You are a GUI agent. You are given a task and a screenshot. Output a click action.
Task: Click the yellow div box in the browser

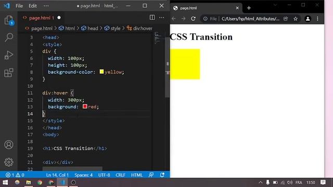[185, 64]
